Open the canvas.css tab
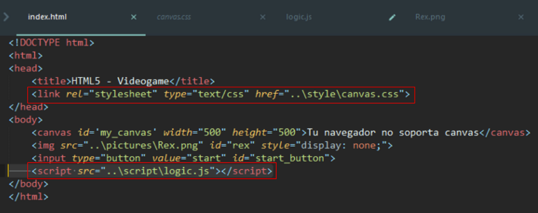 click(x=174, y=17)
